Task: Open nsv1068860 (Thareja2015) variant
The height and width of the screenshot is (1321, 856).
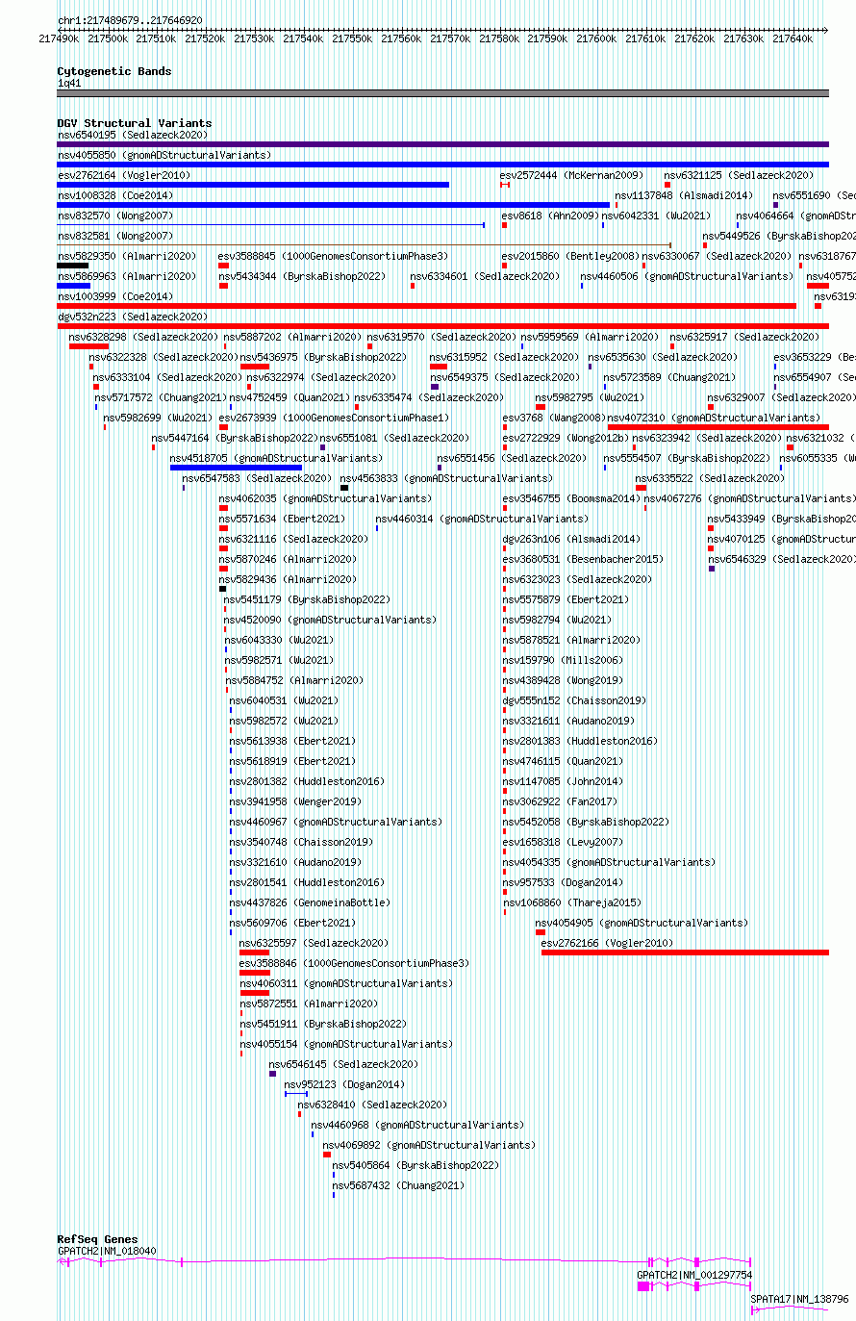Action: (x=504, y=912)
